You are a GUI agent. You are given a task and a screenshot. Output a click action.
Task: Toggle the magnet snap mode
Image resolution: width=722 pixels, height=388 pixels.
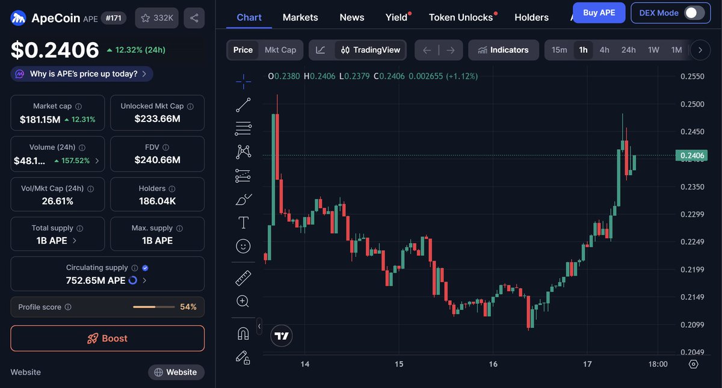tap(243, 333)
